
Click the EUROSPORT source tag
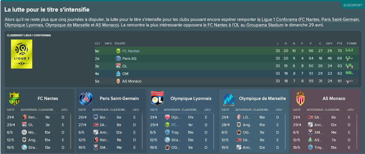[353, 5]
